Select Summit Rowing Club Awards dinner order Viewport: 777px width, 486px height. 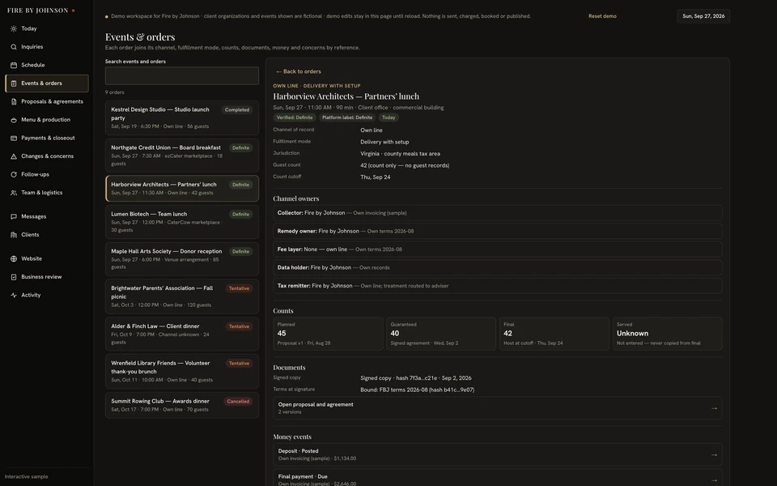pos(182,405)
